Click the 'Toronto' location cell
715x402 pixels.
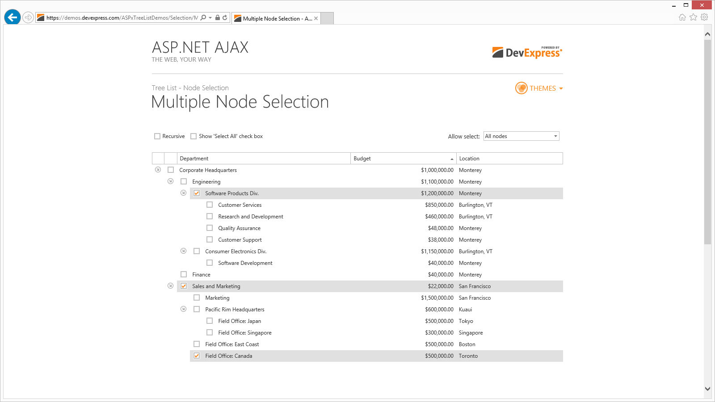[468, 356]
